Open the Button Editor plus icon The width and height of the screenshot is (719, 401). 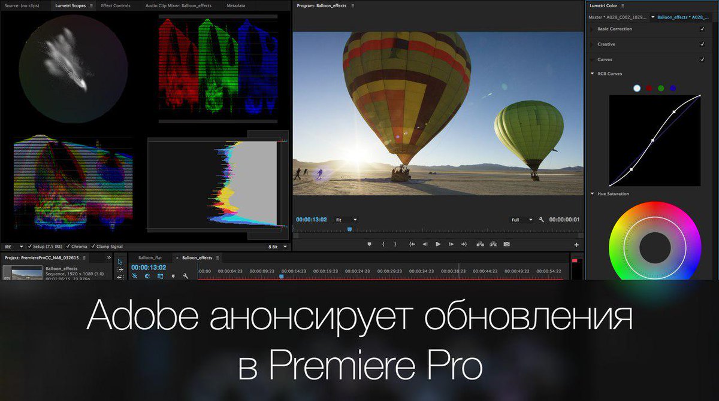tap(576, 245)
